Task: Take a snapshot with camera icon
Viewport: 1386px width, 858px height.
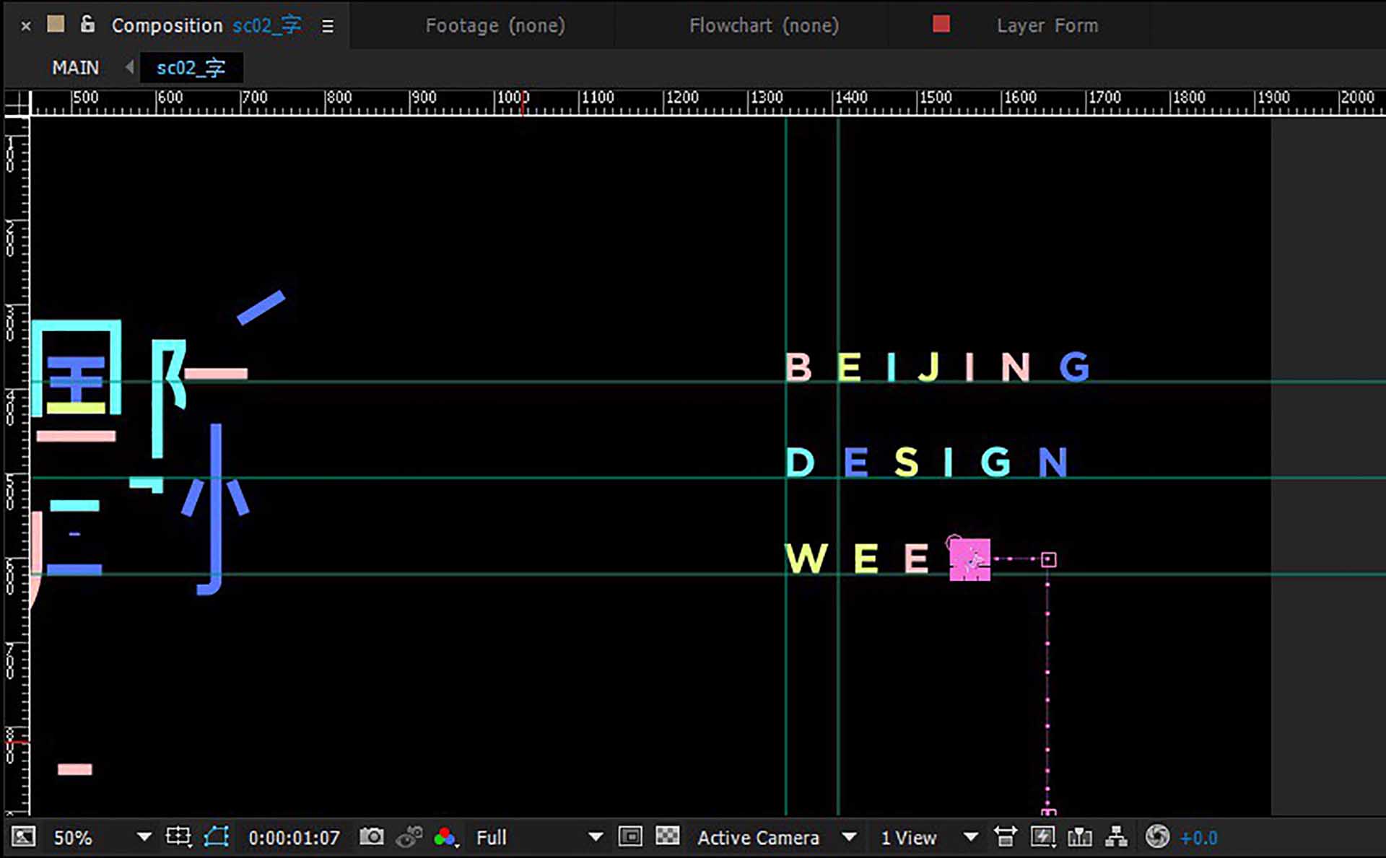Action: 372,836
